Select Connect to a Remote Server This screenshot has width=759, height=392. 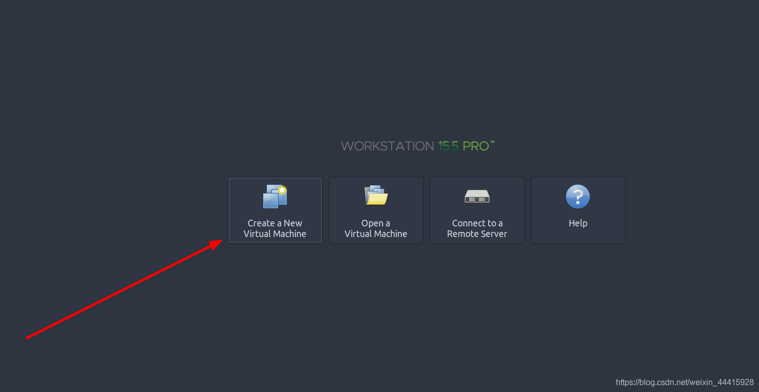pyautogui.click(x=477, y=210)
